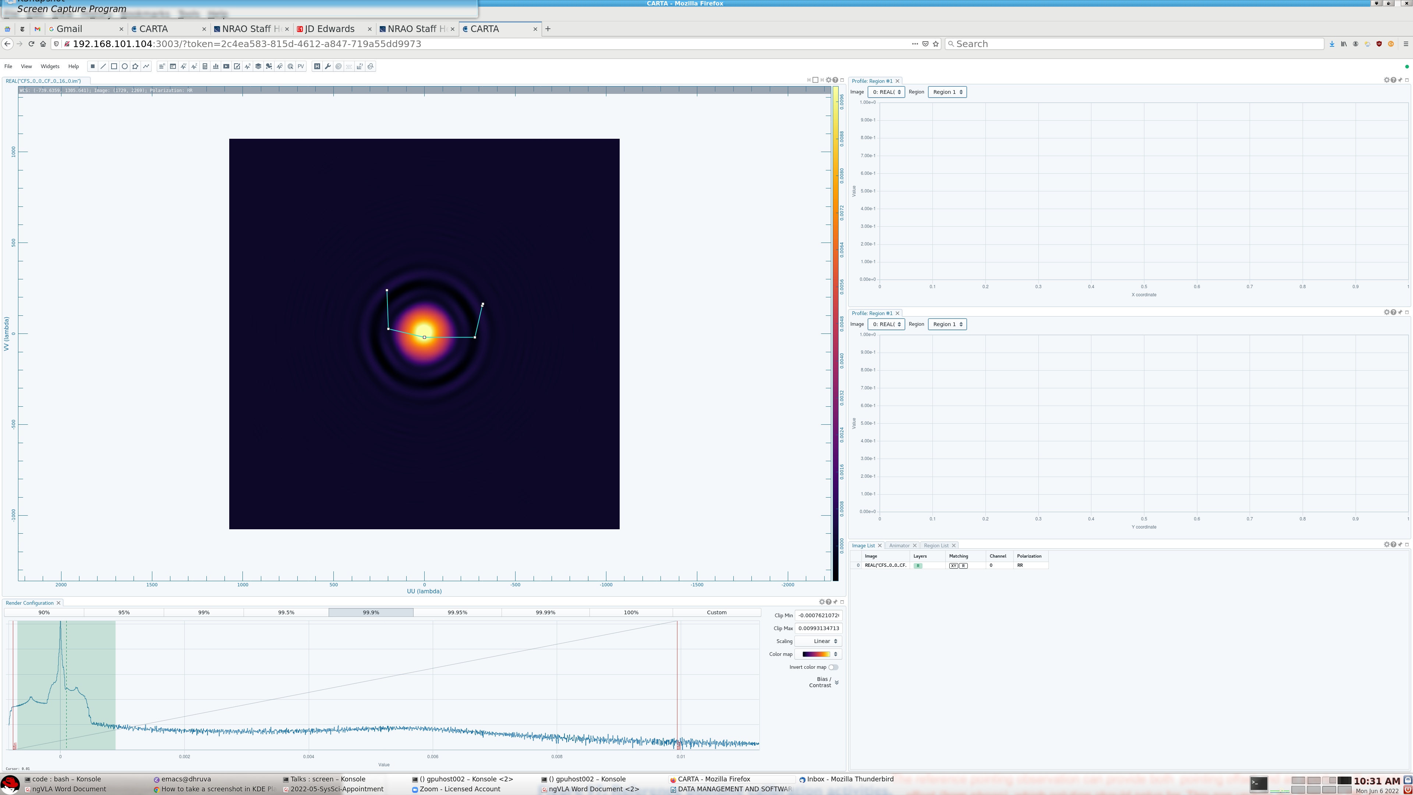Open the PV generator widget

tap(301, 66)
